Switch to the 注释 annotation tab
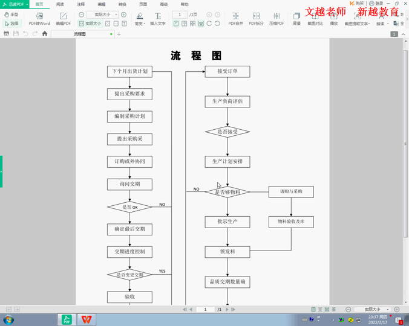 [x=80, y=4]
